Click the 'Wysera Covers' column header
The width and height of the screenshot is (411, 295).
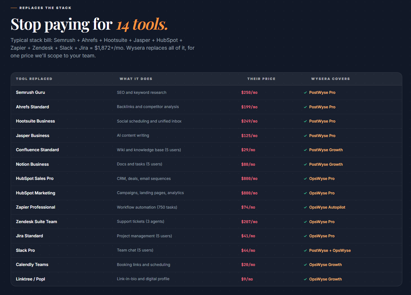[x=330, y=79]
